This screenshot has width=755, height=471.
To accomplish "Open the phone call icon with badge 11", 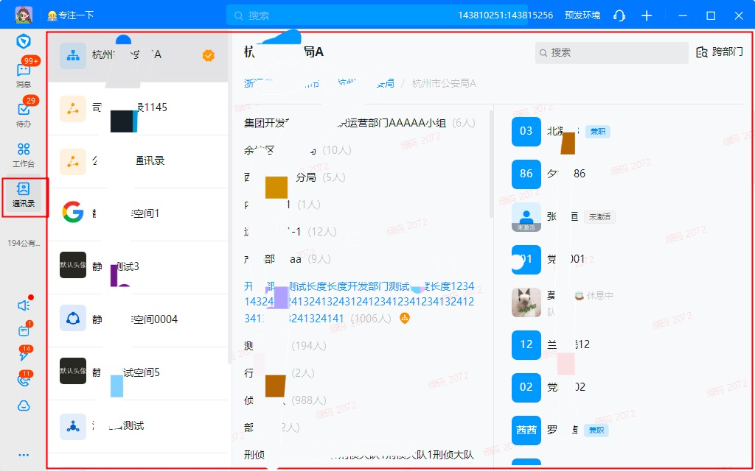I will [x=24, y=380].
